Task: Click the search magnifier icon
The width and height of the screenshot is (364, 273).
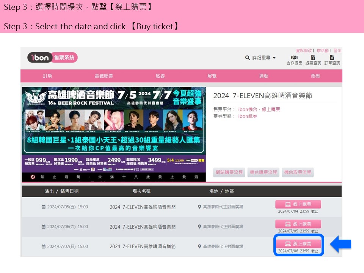Action: pos(248,58)
